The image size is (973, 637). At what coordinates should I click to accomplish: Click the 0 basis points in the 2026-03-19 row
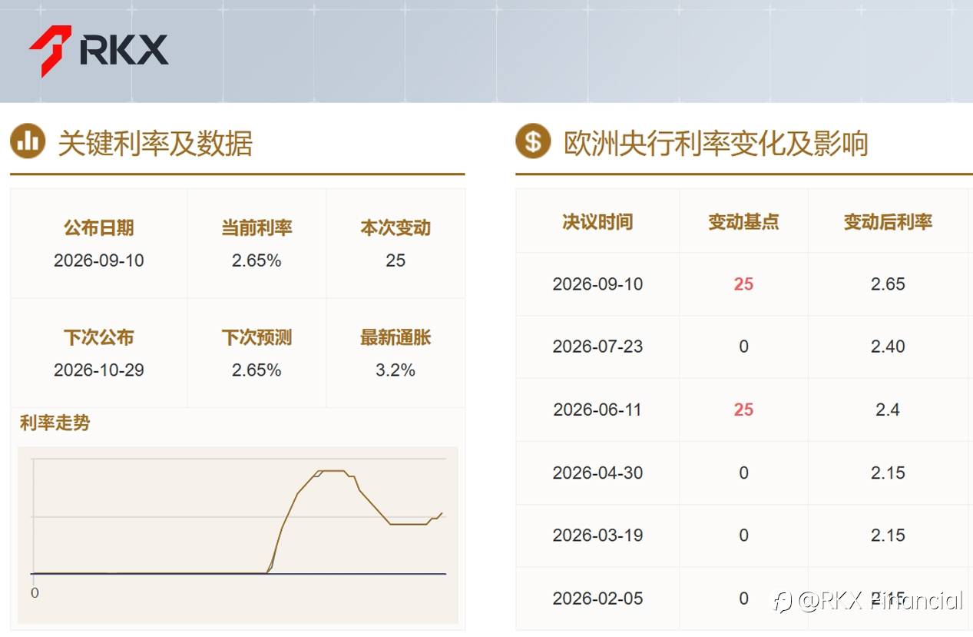[x=743, y=536]
